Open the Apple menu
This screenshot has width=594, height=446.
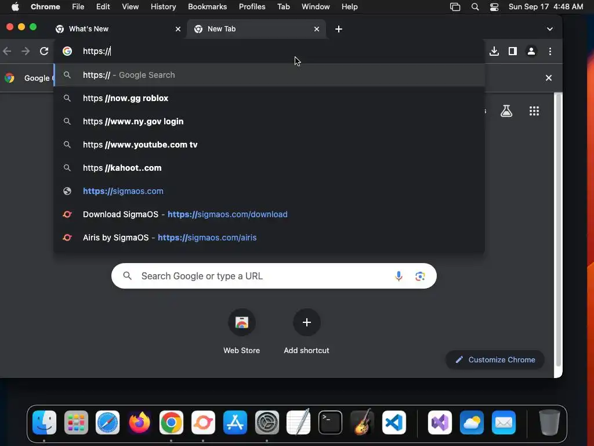point(15,6)
